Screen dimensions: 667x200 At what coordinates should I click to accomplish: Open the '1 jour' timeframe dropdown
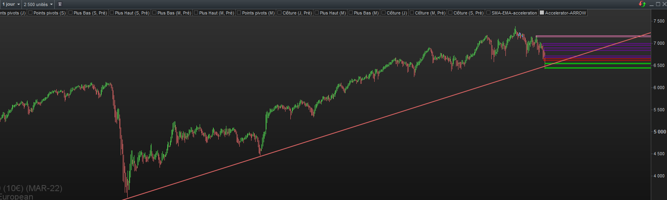tap(11, 4)
